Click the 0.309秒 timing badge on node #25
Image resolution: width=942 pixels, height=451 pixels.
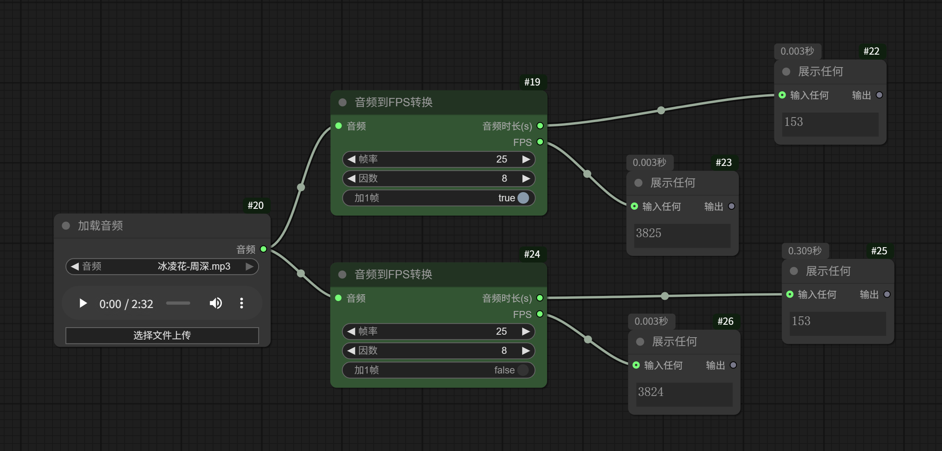[805, 251]
